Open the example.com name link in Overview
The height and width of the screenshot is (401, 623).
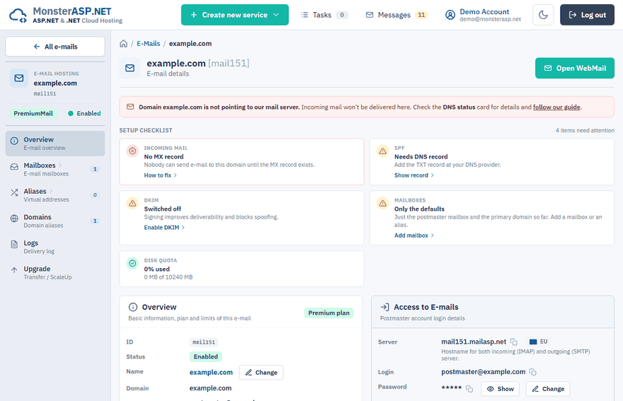(x=211, y=373)
